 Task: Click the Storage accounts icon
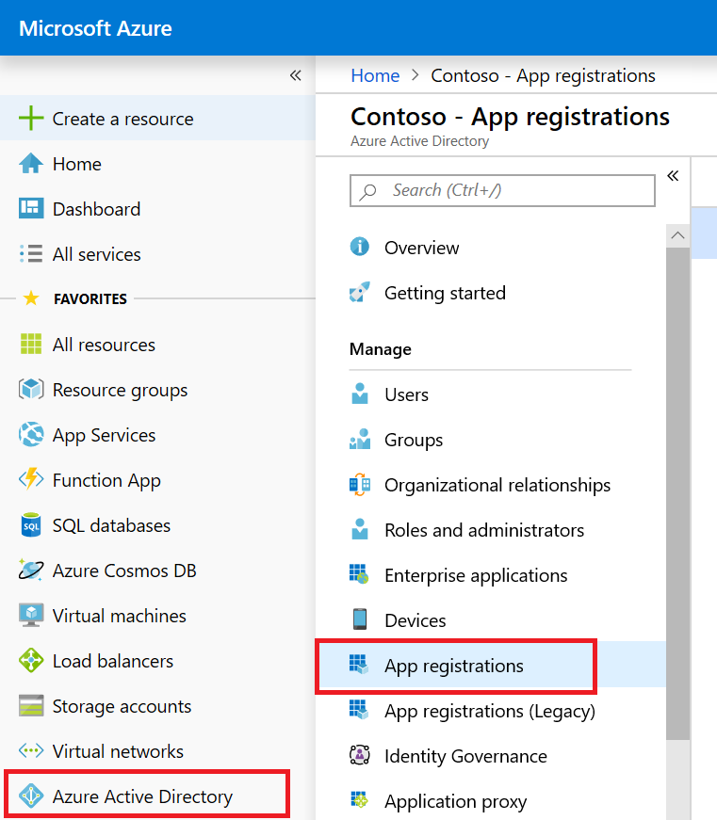[31, 705]
